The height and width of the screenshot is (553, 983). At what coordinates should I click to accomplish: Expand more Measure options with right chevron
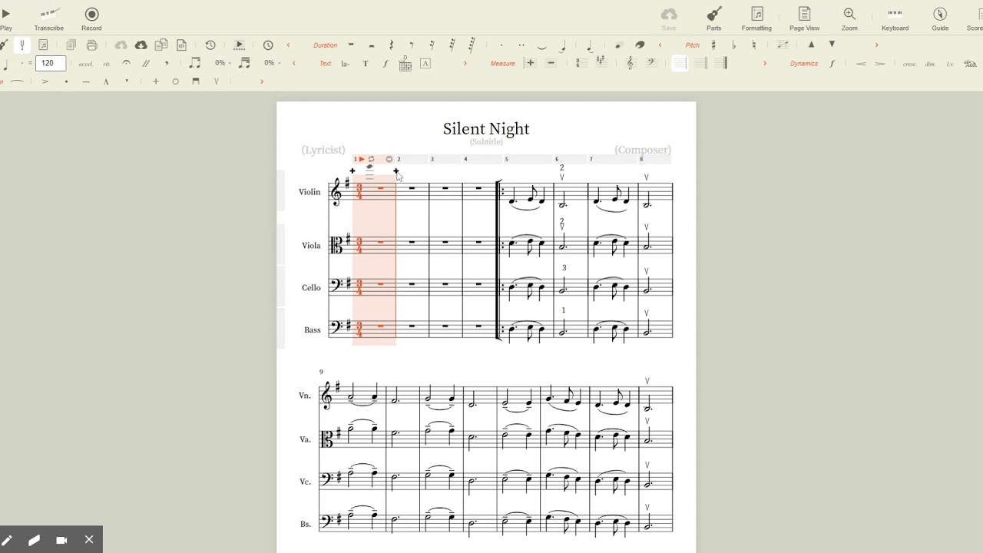tap(765, 64)
